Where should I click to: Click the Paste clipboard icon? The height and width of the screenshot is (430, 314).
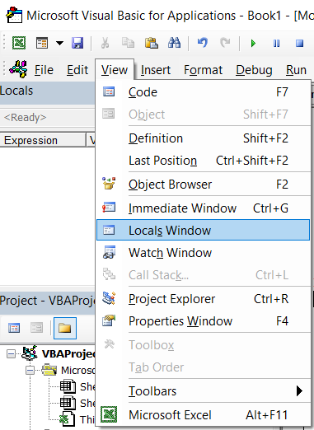(x=151, y=43)
